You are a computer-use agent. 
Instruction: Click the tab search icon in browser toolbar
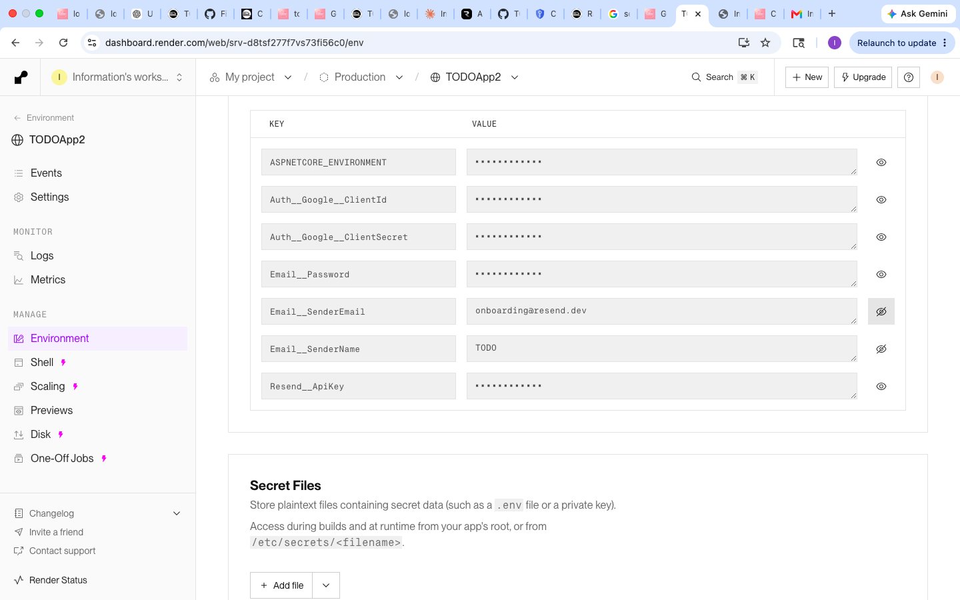click(798, 43)
